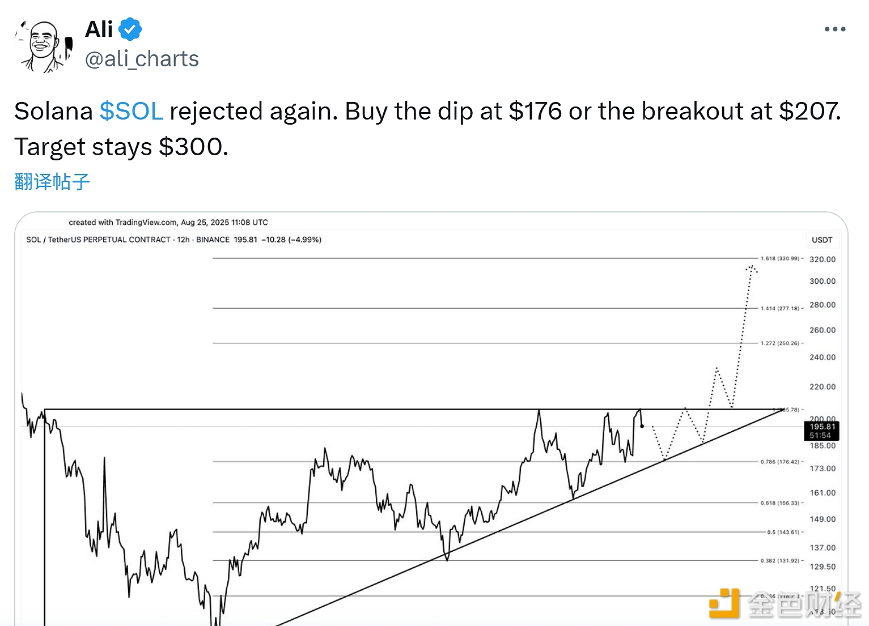Click the 1.618 (320.99) Fibonacci label

pos(780,258)
